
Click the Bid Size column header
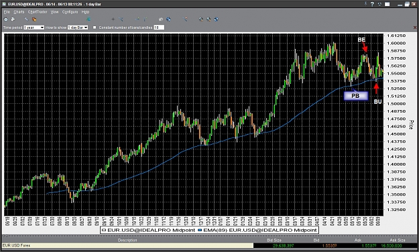click(274, 240)
